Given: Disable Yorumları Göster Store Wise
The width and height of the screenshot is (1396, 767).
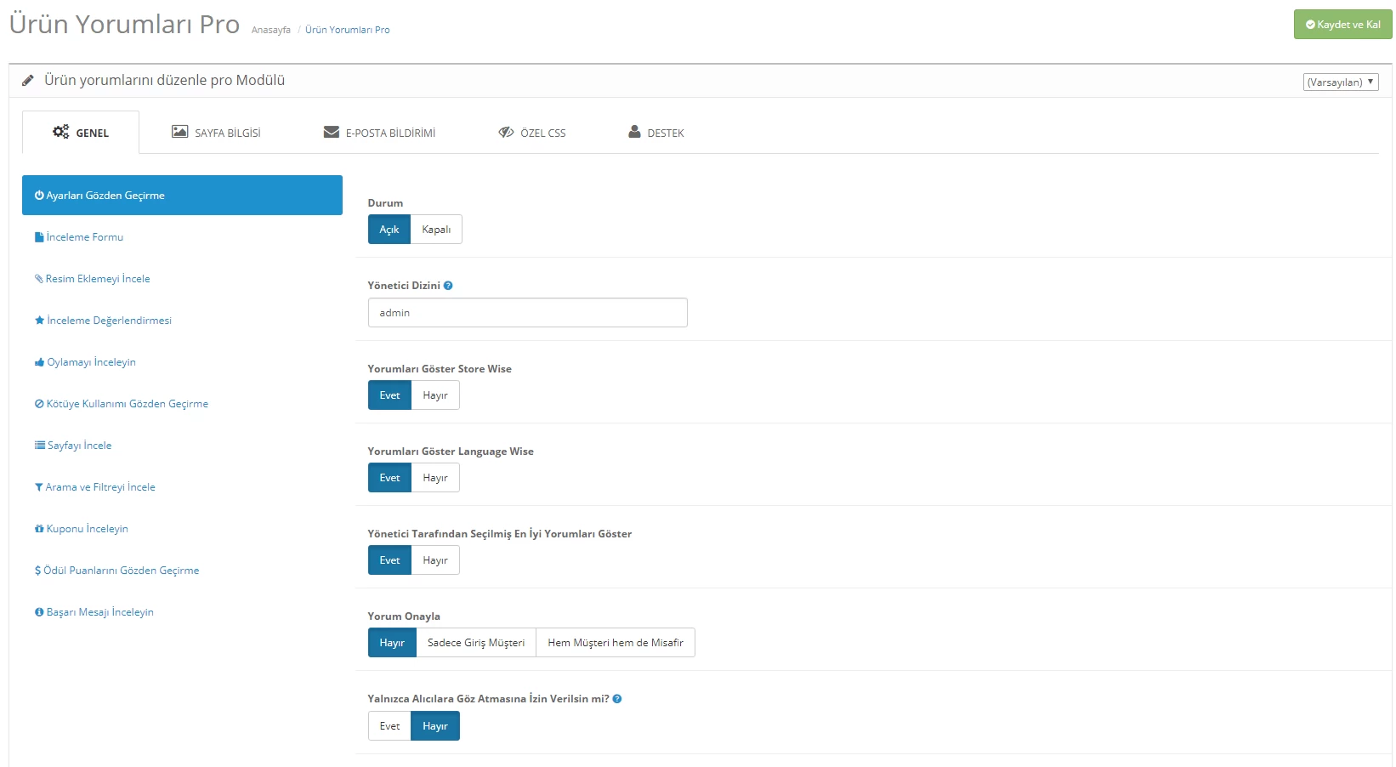Looking at the screenshot, I should pyautogui.click(x=435, y=395).
